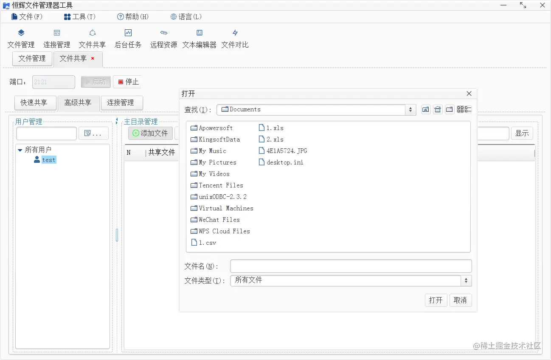Open the 帮助(H) menu
Viewport: 551px width, 360px height.
coord(133,17)
